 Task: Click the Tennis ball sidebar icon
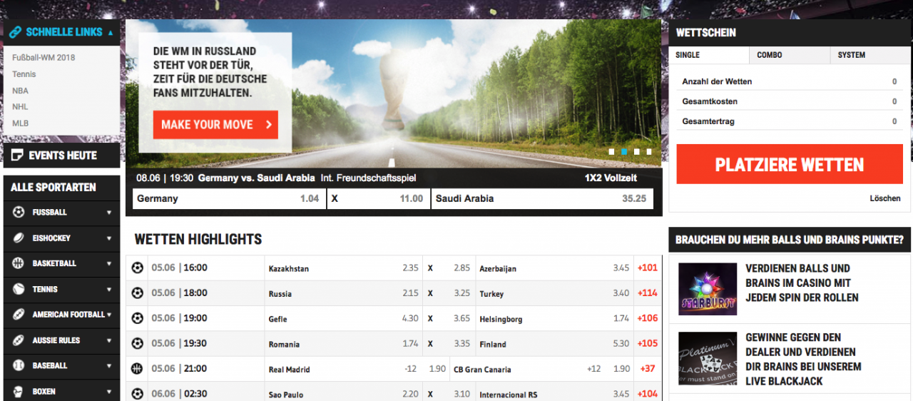point(19,289)
